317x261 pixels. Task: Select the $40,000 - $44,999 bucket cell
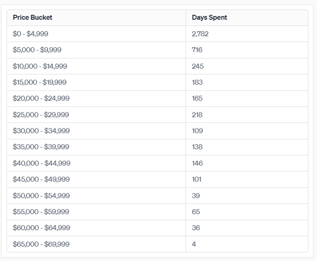coord(42,163)
